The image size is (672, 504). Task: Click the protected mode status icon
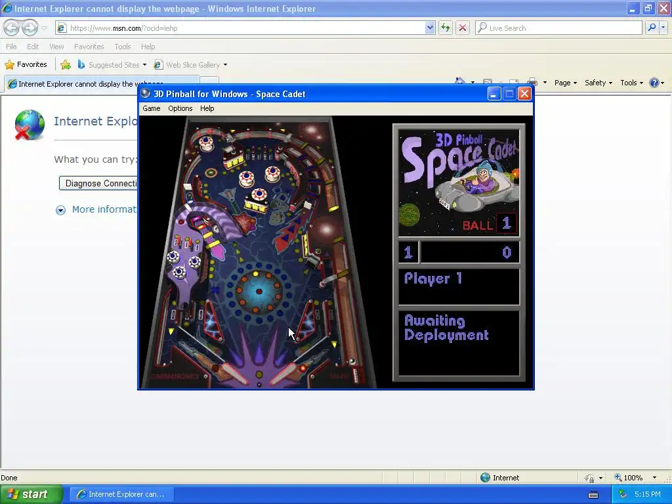590,478
